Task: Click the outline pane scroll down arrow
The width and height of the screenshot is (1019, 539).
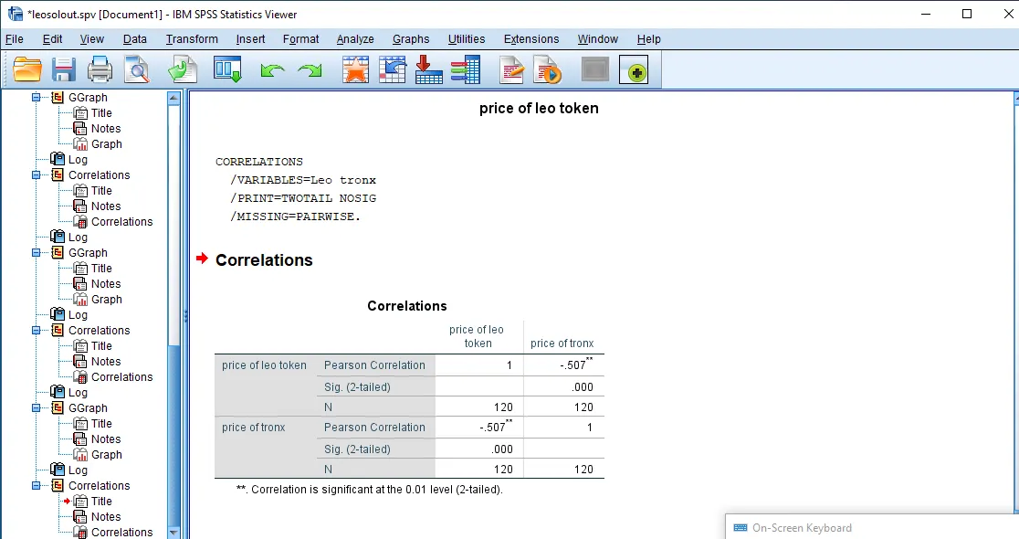Action: (x=173, y=533)
